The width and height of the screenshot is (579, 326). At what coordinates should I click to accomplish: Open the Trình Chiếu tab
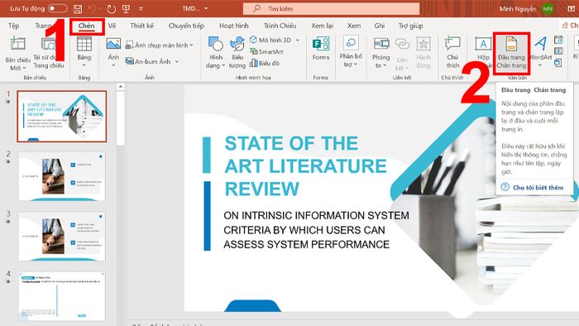(280, 26)
